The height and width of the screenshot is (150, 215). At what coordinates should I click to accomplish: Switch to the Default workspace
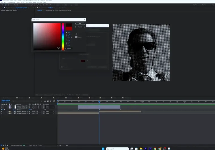(195, 5)
